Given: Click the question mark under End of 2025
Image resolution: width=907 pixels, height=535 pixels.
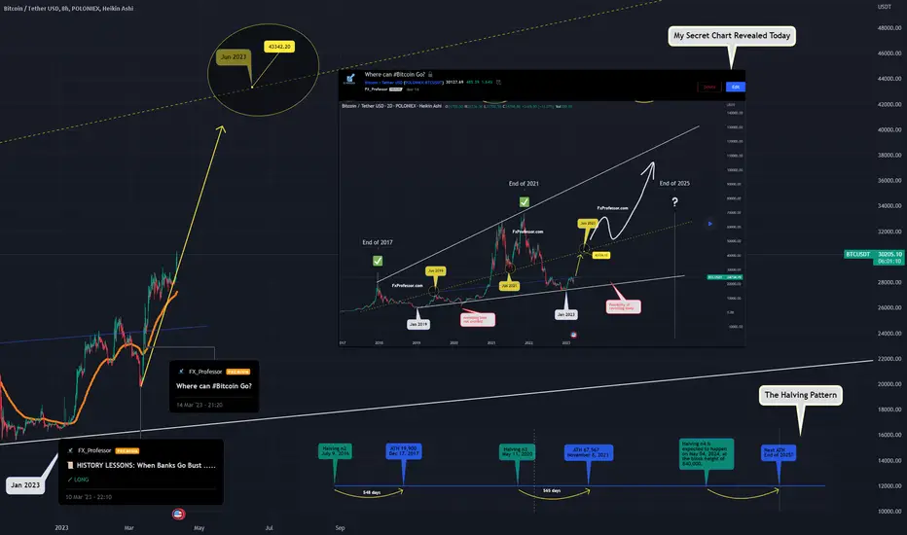Looking at the screenshot, I should tap(674, 202).
